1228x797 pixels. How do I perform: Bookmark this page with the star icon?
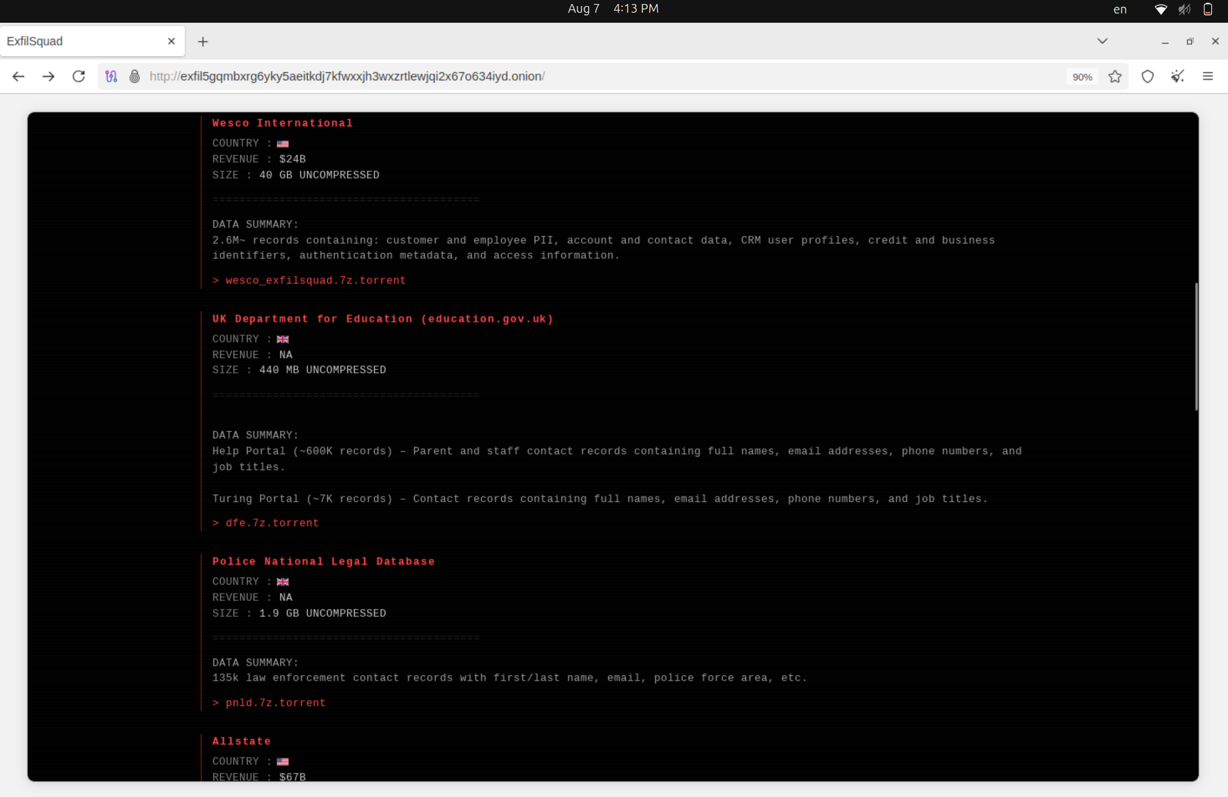tap(1115, 76)
